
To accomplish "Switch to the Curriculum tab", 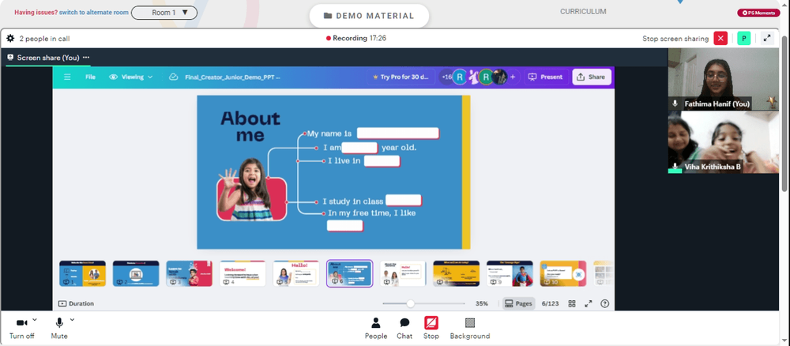I will coord(583,11).
